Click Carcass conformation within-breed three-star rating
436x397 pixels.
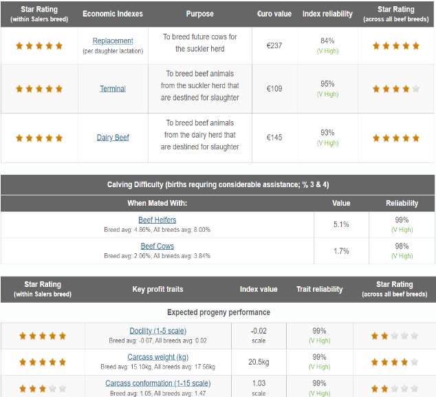43,388
